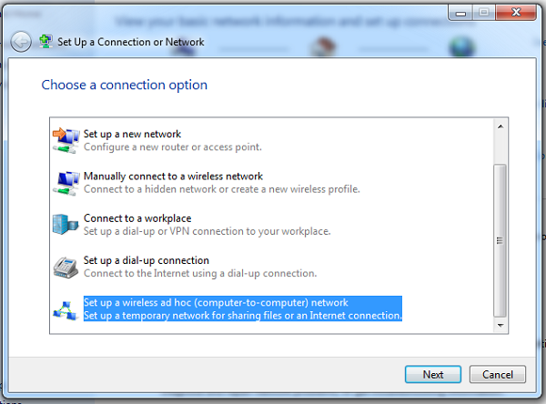Click the list's vertical scrollbar thumb

500,240
